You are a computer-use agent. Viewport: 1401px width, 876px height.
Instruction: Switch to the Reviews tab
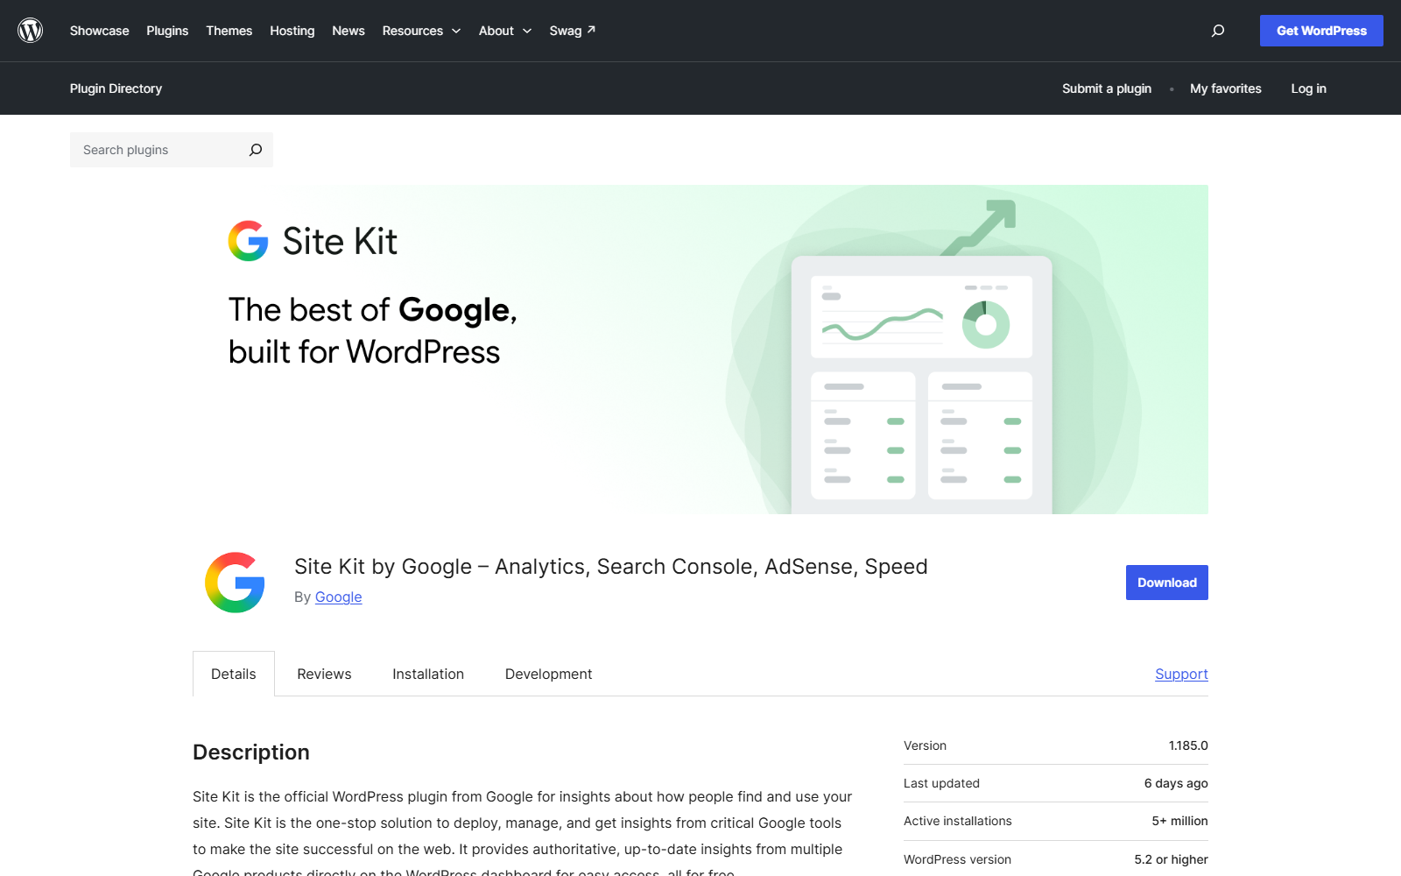pyautogui.click(x=324, y=674)
